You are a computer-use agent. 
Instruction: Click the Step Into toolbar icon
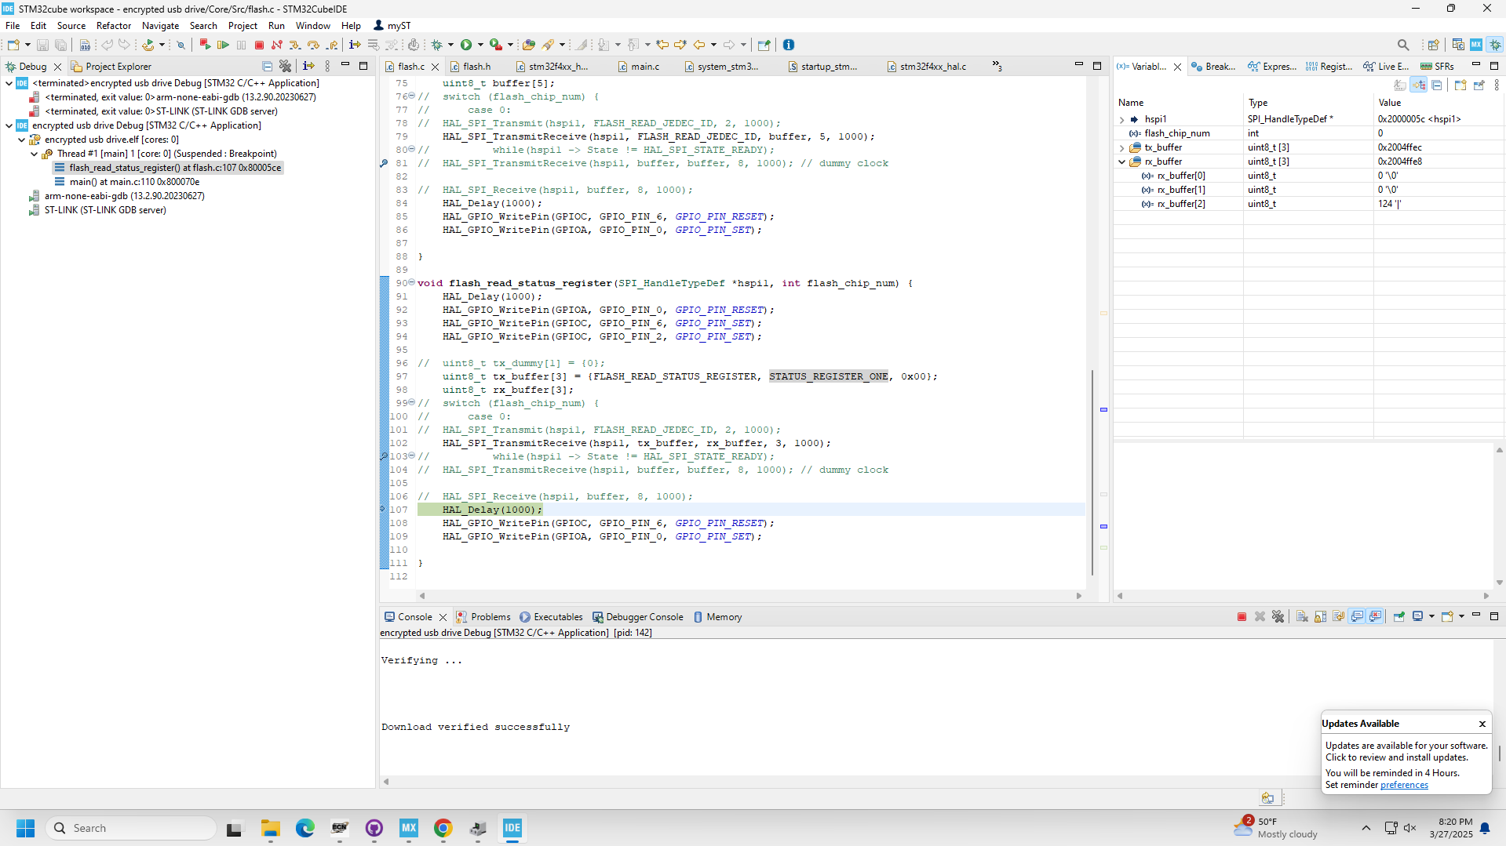(295, 45)
